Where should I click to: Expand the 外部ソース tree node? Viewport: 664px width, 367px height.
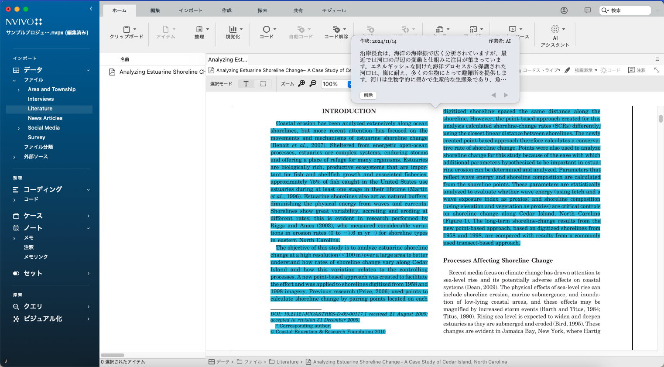pyautogui.click(x=14, y=157)
